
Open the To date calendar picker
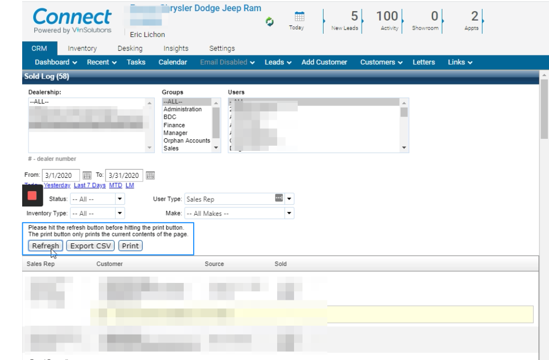150,175
